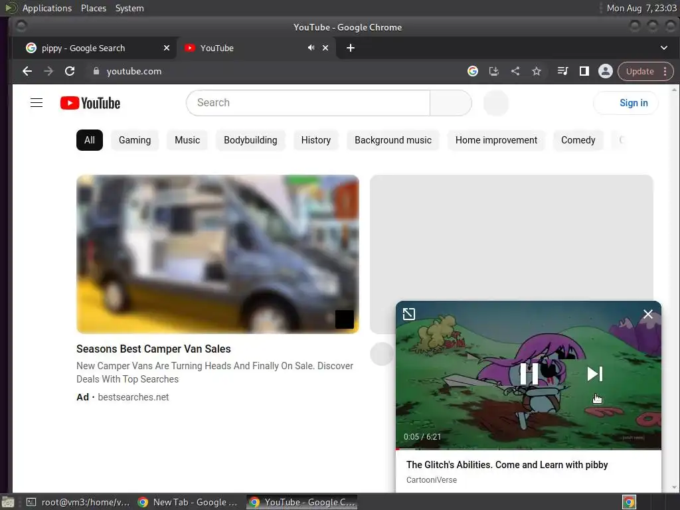Open the Chrome three-dot menu
This screenshot has height=510, width=680.
pyautogui.click(x=665, y=71)
